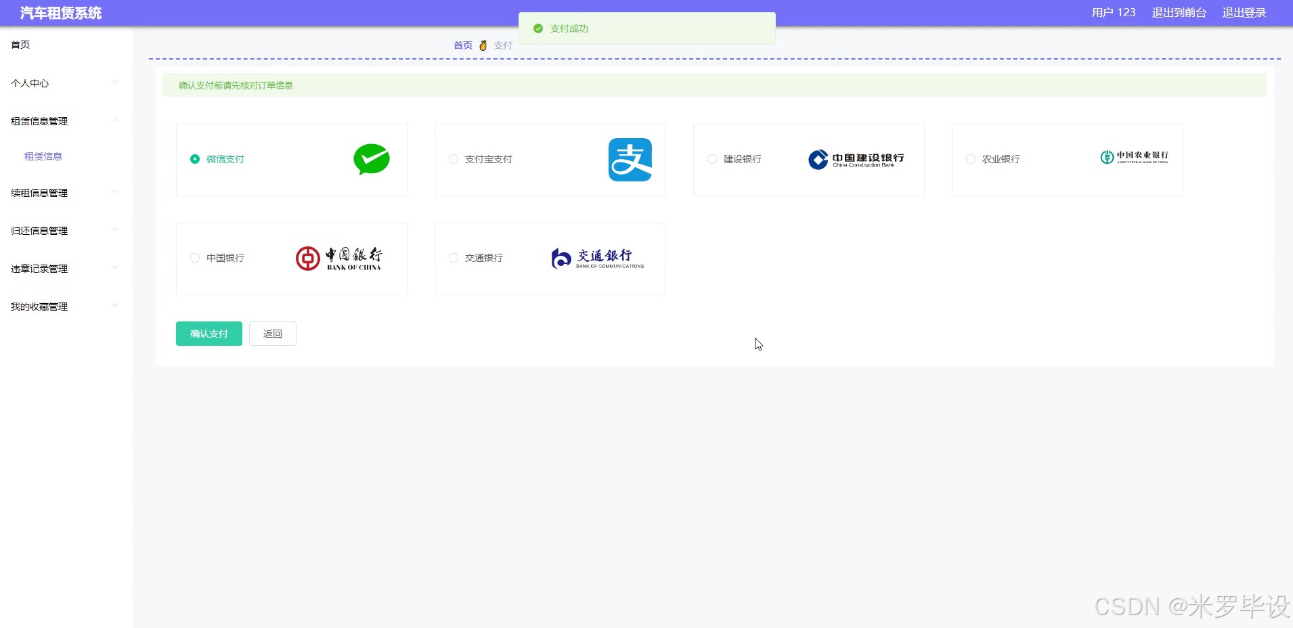
Task: Click the Bank of China logo
Action: pos(339,259)
